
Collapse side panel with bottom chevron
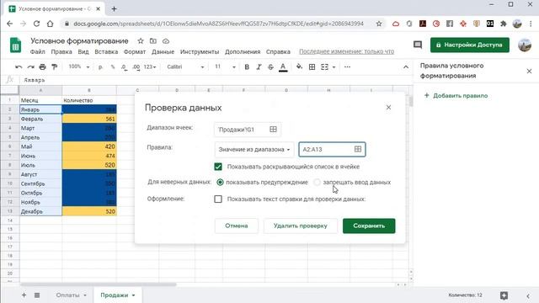tap(528, 295)
